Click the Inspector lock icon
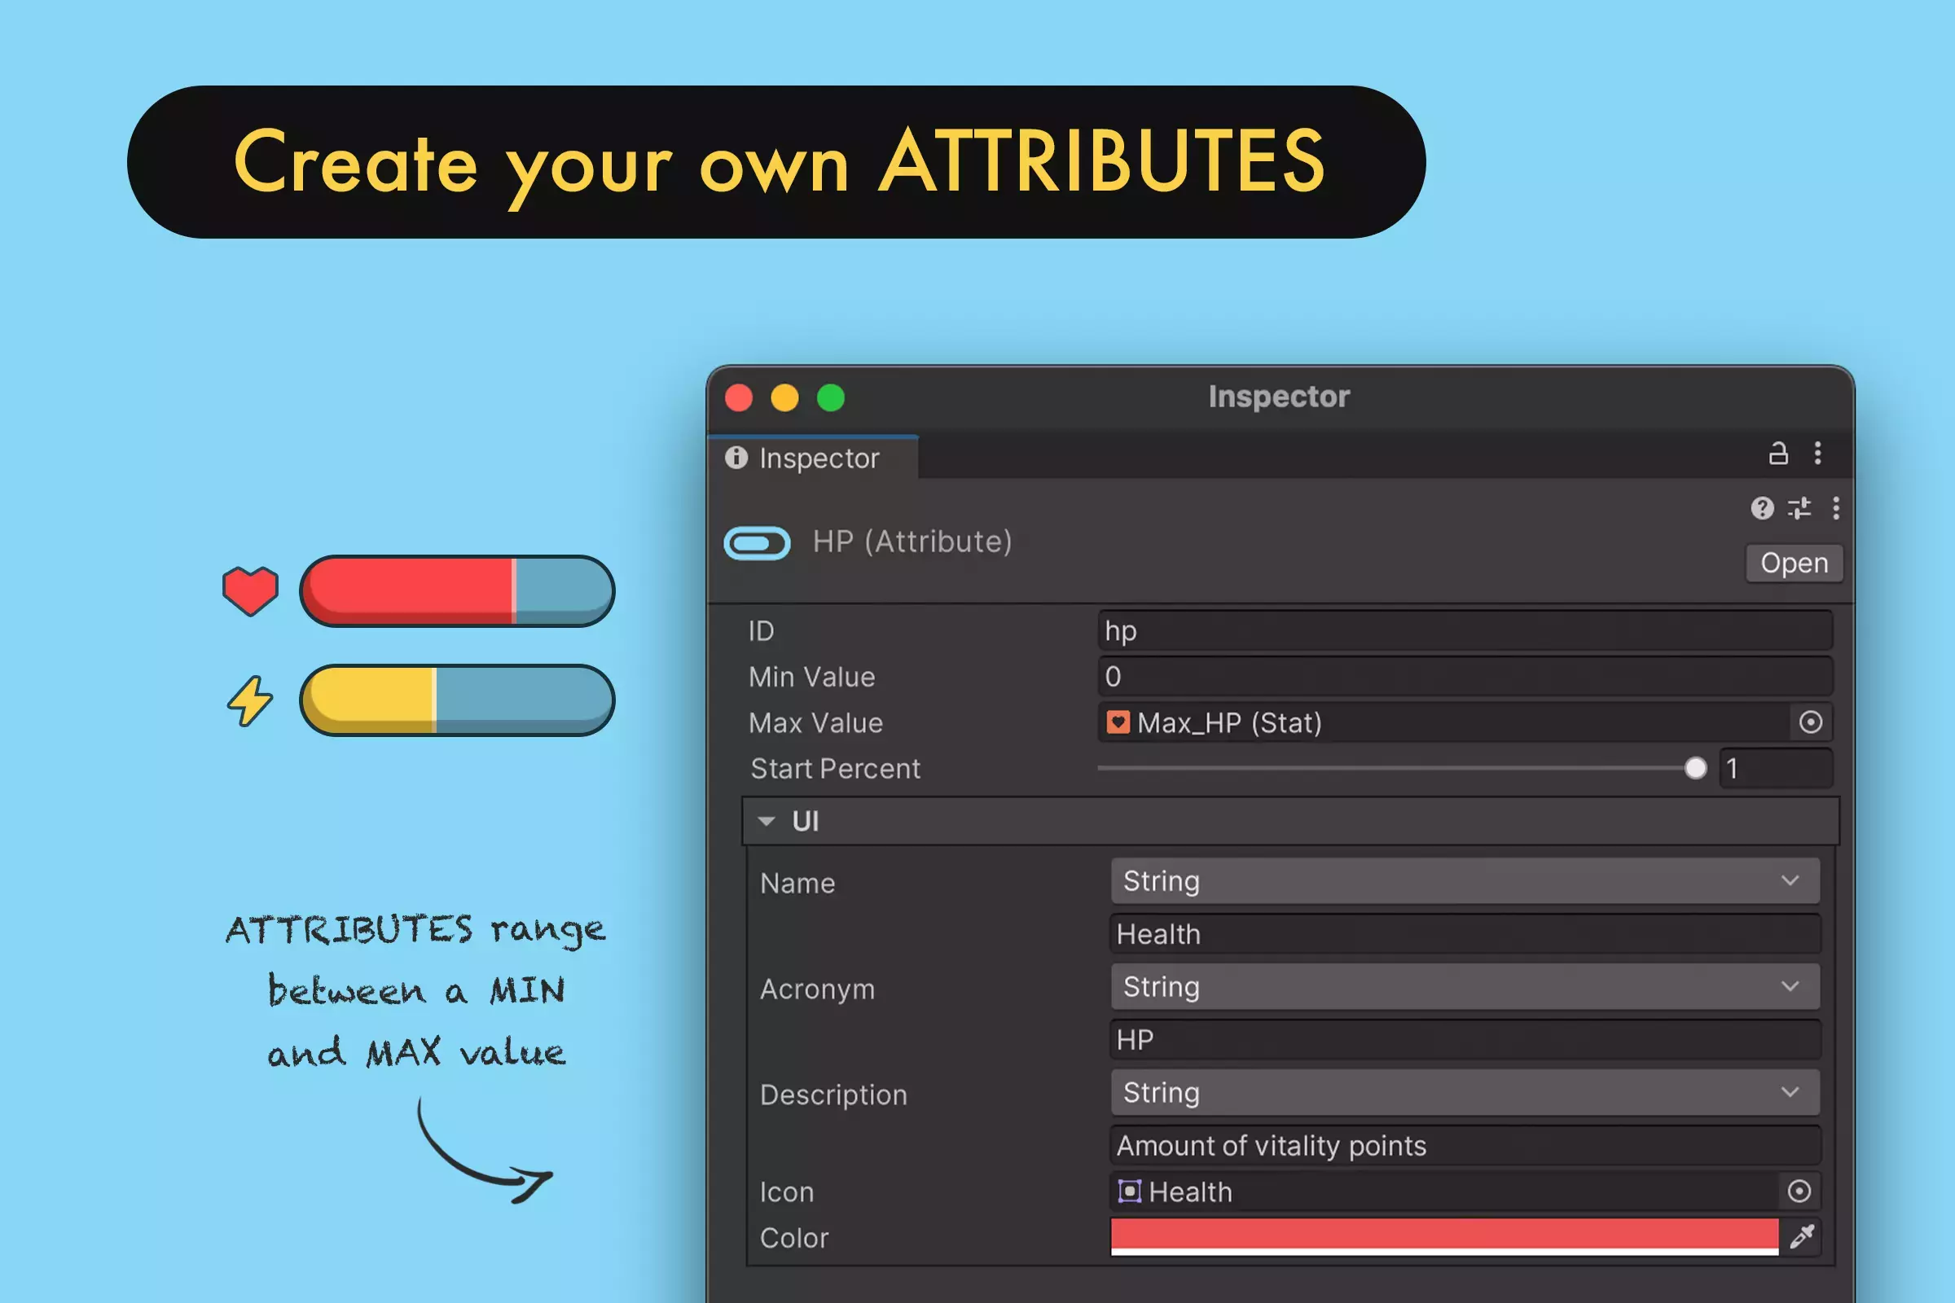The height and width of the screenshot is (1303, 1955). coord(1778,454)
